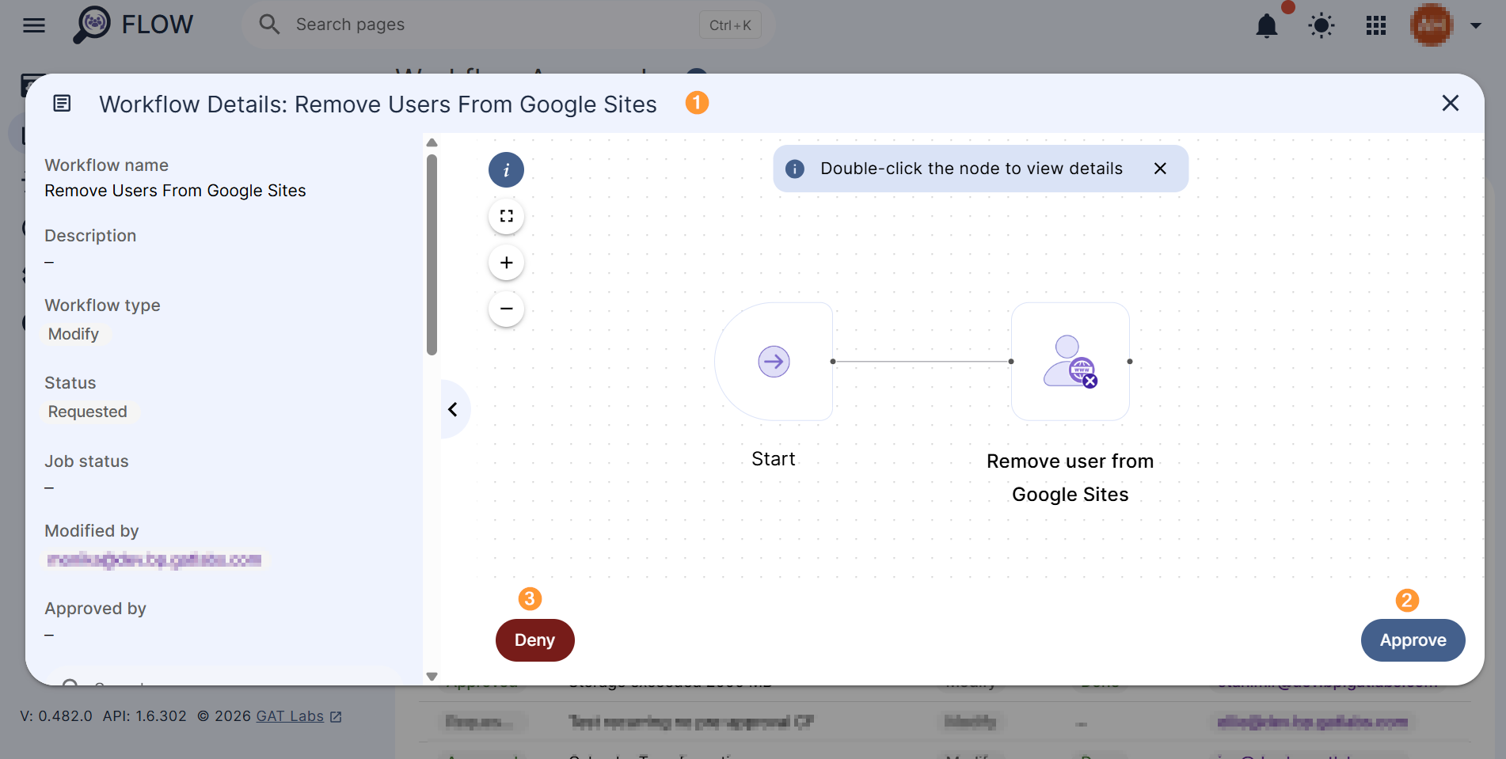Toggle the light/dark theme sun icon
Image resolution: width=1506 pixels, height=759 pixels.
click(1322, 26)
